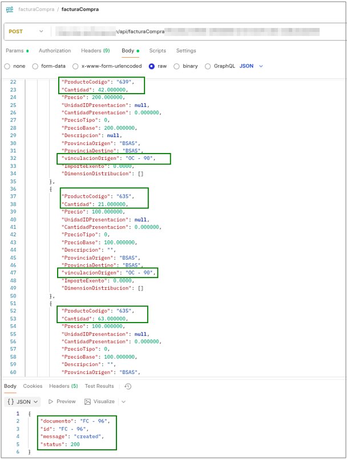The width and height of the screenshot is (347, 459).
Task: Select the binary body radio button
Action: pyautogui.click(x=177, y=66)
